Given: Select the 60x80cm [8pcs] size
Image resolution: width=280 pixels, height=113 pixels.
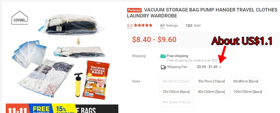Looking at the screenshot, I should [246, 81].
